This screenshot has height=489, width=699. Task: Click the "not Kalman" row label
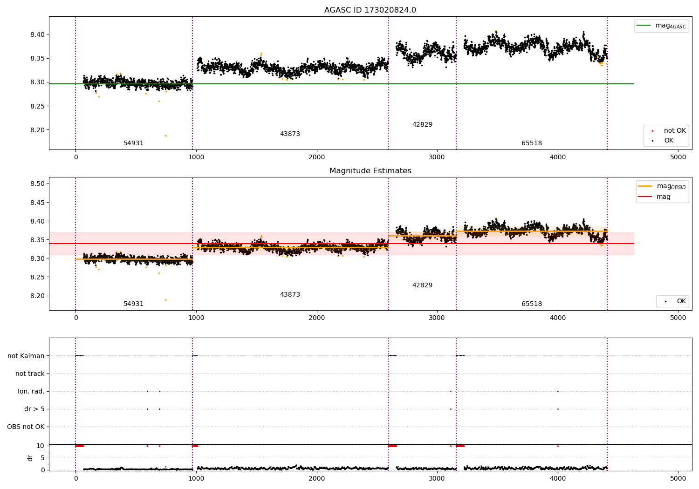click(x=26, y=356)
